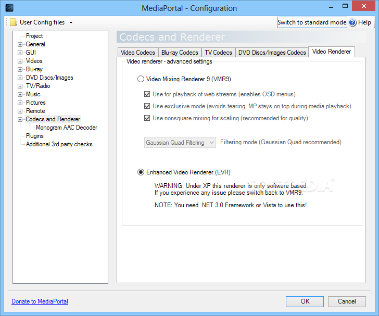Image resolution: width=379 pixels, height=316 pixels.
Task: Maximize the MediaPortal Configuration window
Action: [345, 7]
